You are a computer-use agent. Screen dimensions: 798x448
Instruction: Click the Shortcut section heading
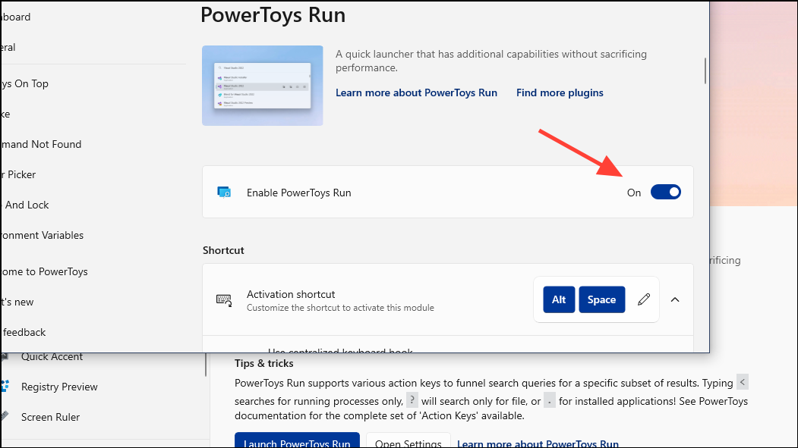click(x=223, y=250)
